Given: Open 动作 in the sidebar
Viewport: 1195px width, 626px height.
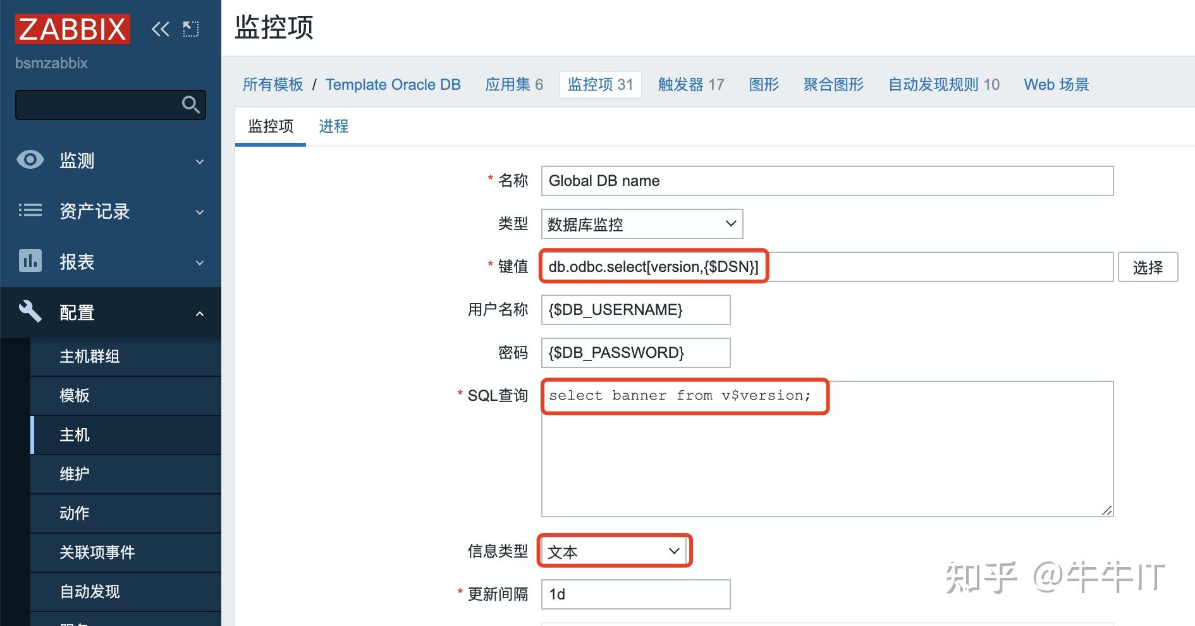Looking at the screenshot, I should [x=126, y=513].
